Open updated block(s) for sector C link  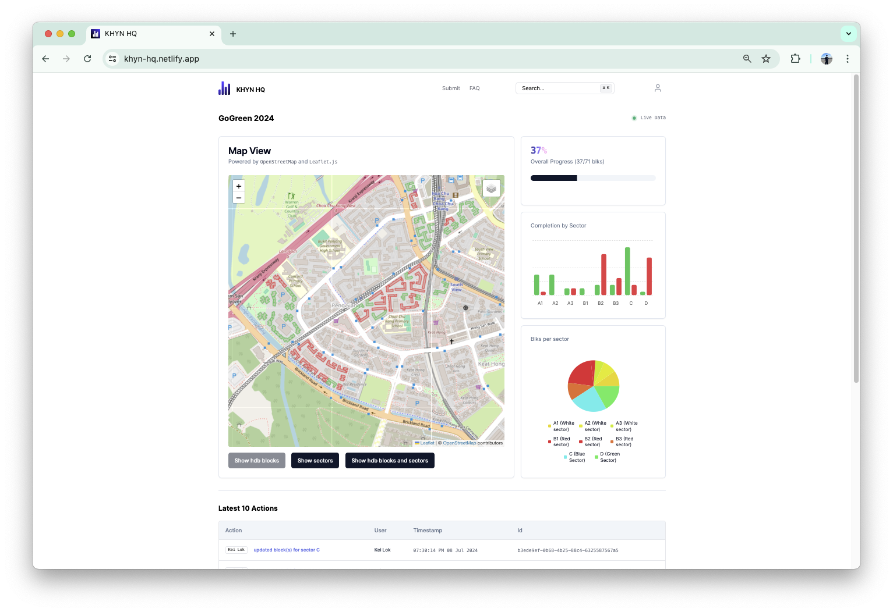tap(287, 550)
